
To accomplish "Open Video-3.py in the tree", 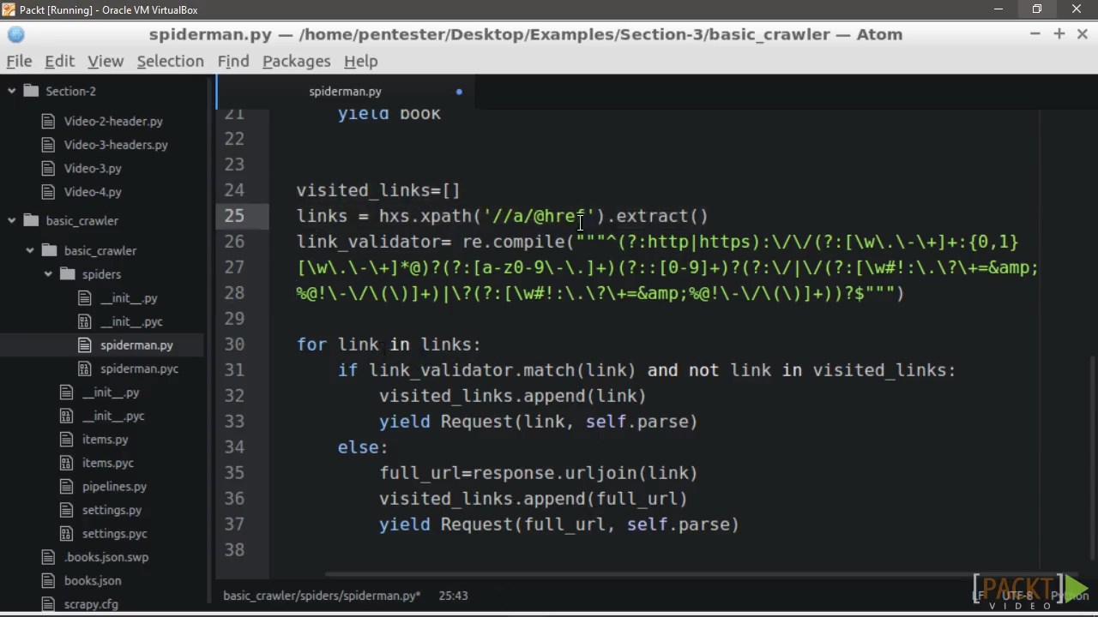I will [x=93, y=168].
